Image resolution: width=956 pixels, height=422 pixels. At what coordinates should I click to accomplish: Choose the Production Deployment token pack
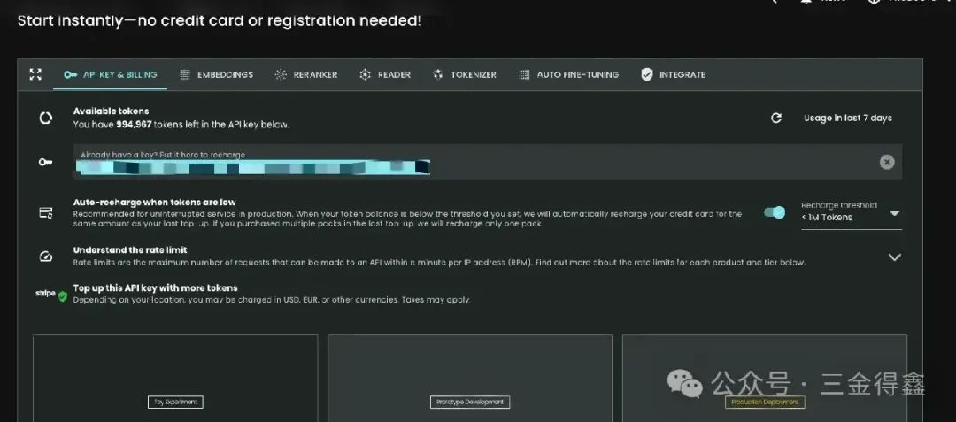pos(765,402)
